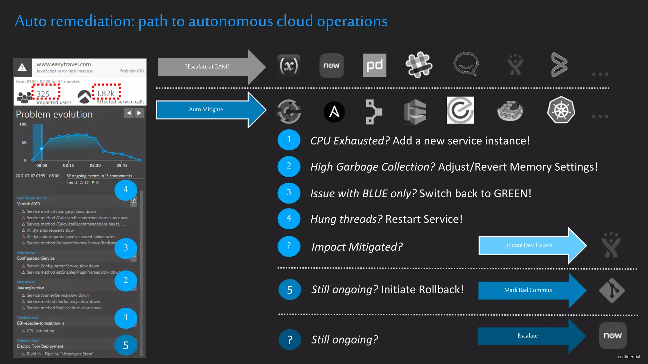
Task: Click the Chef circular logo icon
Action: click(x=289, y=112)
